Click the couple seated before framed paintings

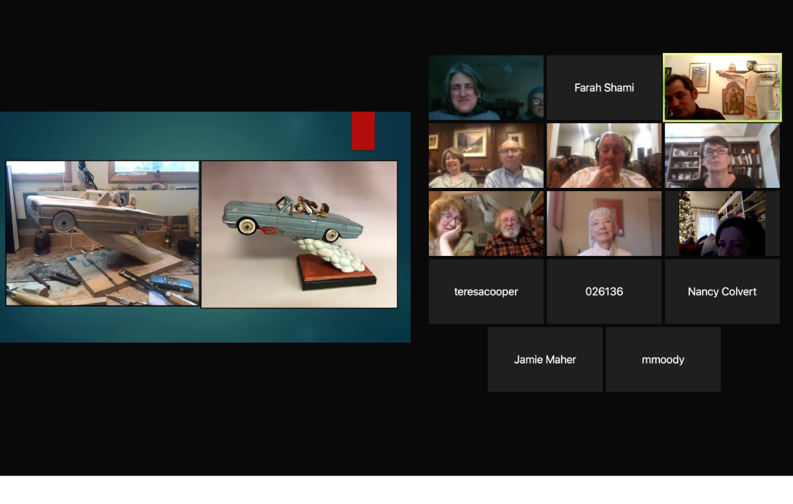point(486,155)
